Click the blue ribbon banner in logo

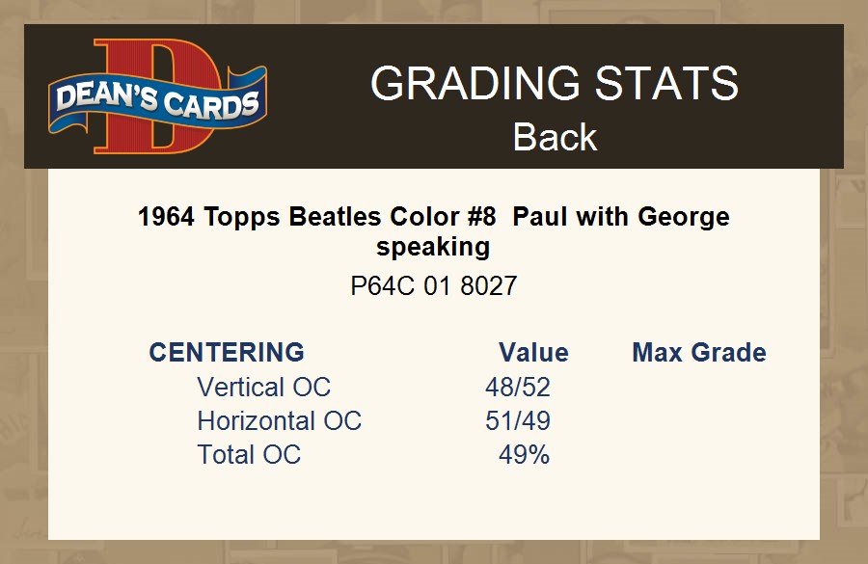[96, 99]
